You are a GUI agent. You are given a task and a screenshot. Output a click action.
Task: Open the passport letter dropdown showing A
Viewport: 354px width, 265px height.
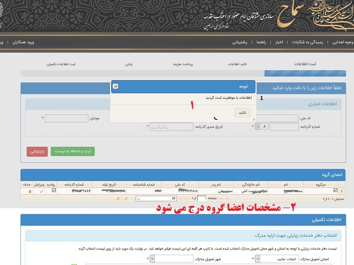coord(262,126)
